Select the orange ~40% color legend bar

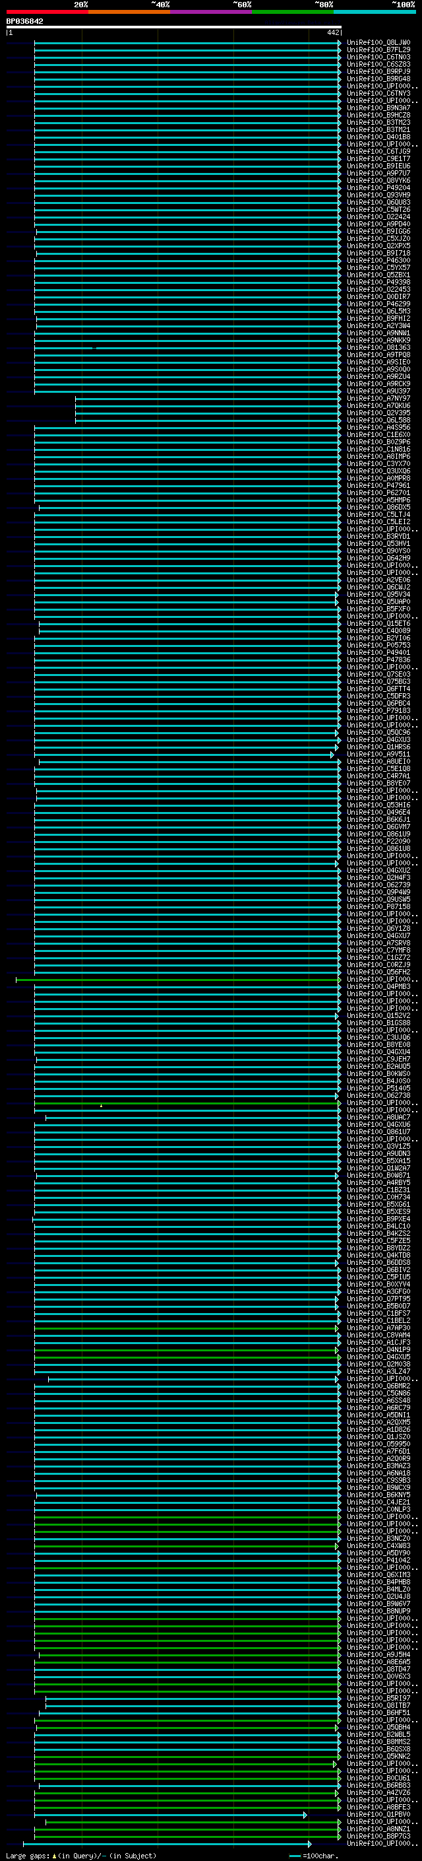coord(129,12)
